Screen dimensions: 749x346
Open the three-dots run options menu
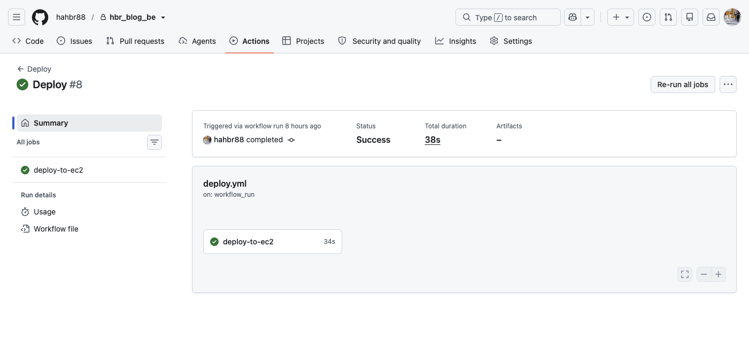pyautogui.click(x=728, y=84)
